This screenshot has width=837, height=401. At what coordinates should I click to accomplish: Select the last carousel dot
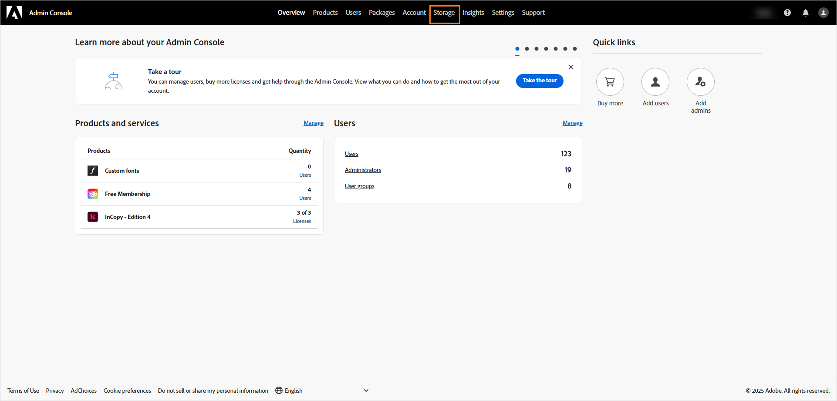(575, 49)
